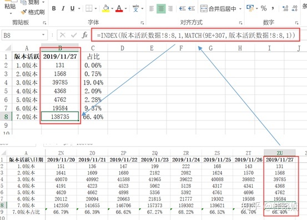Open phonetic guide dropdown arrow

142,9
